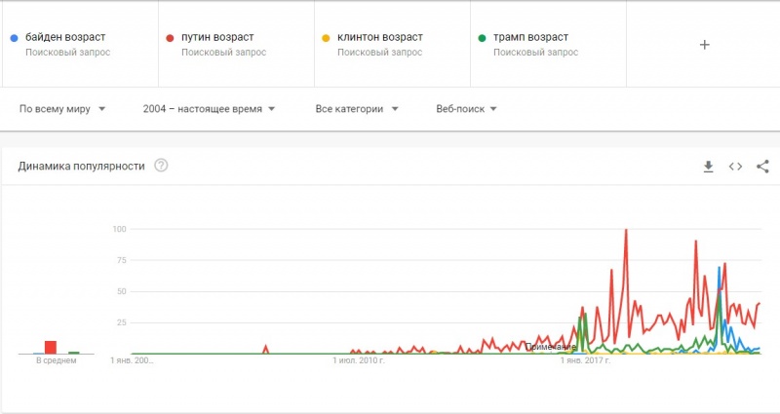The width and height of the screenshot is (780, 414).
Task: Click the plus icon to add comparison
Action: tap(705, 44)
